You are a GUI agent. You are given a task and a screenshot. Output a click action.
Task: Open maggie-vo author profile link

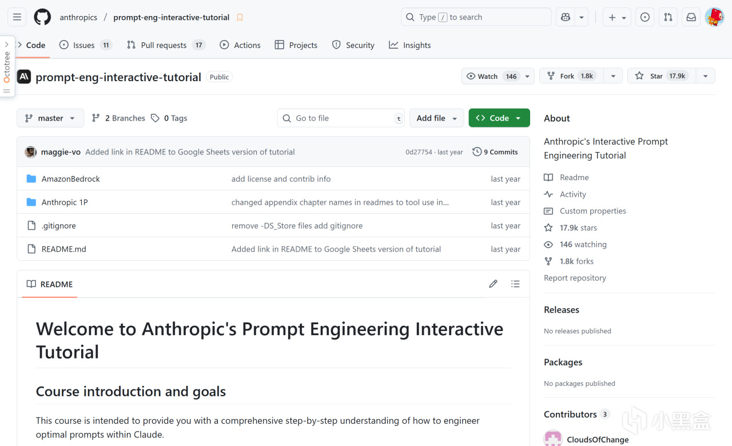pos(61,152)
